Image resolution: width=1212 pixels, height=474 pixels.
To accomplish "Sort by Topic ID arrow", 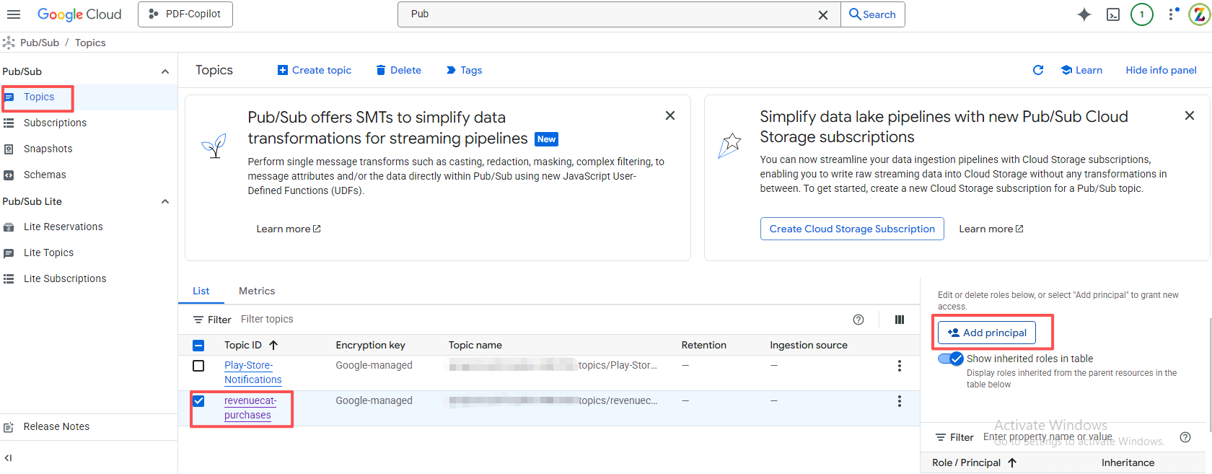I will click(273, 345).
